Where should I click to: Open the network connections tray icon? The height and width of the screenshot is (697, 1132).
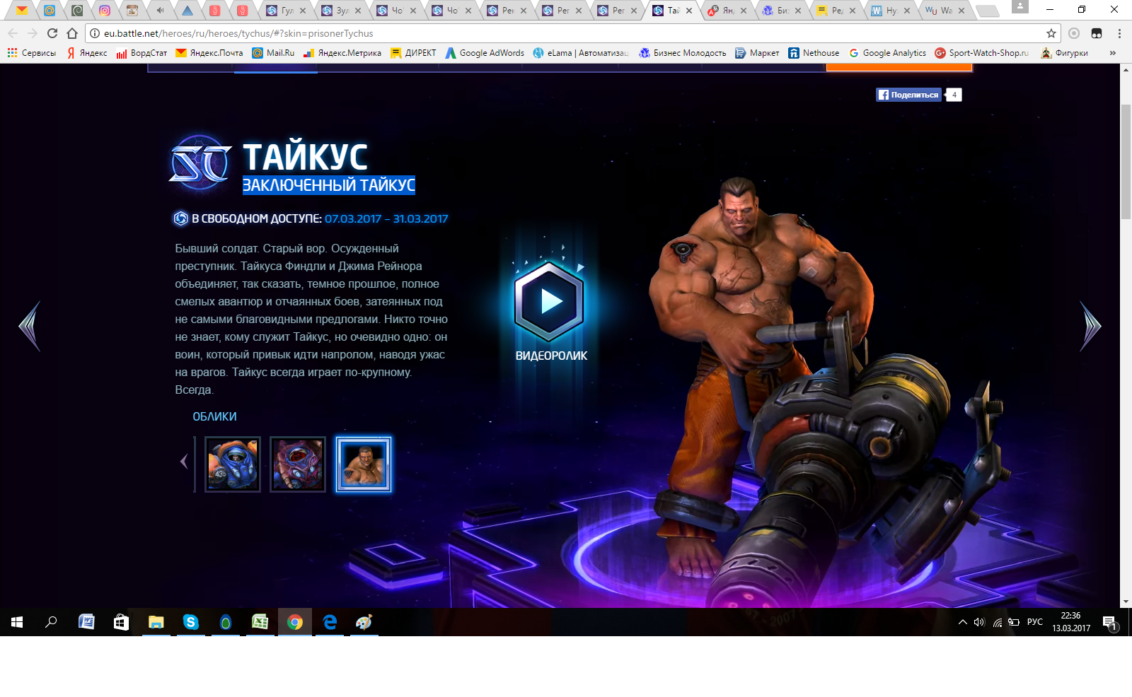(x=997, y=622)
